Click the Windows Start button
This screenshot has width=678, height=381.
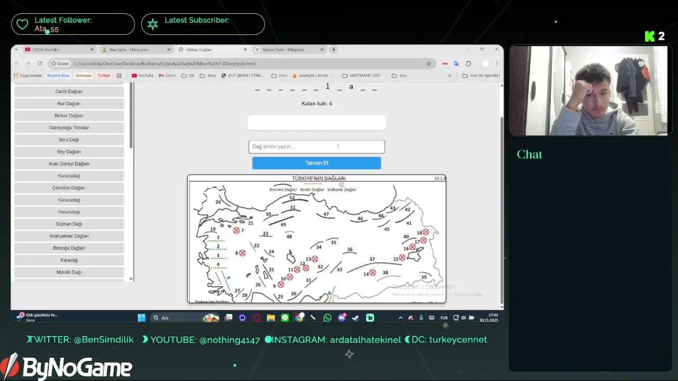click(141, 317)
